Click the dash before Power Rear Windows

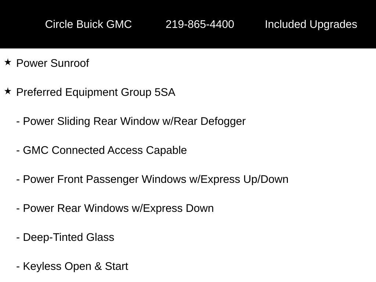click(18, 209)
